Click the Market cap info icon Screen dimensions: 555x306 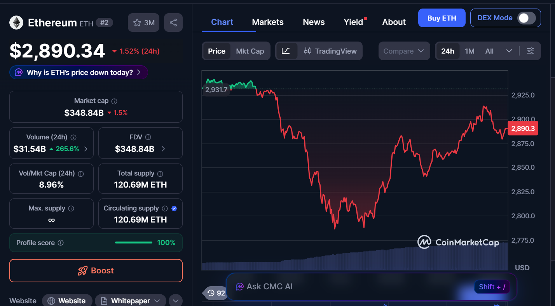pos(114,101)
